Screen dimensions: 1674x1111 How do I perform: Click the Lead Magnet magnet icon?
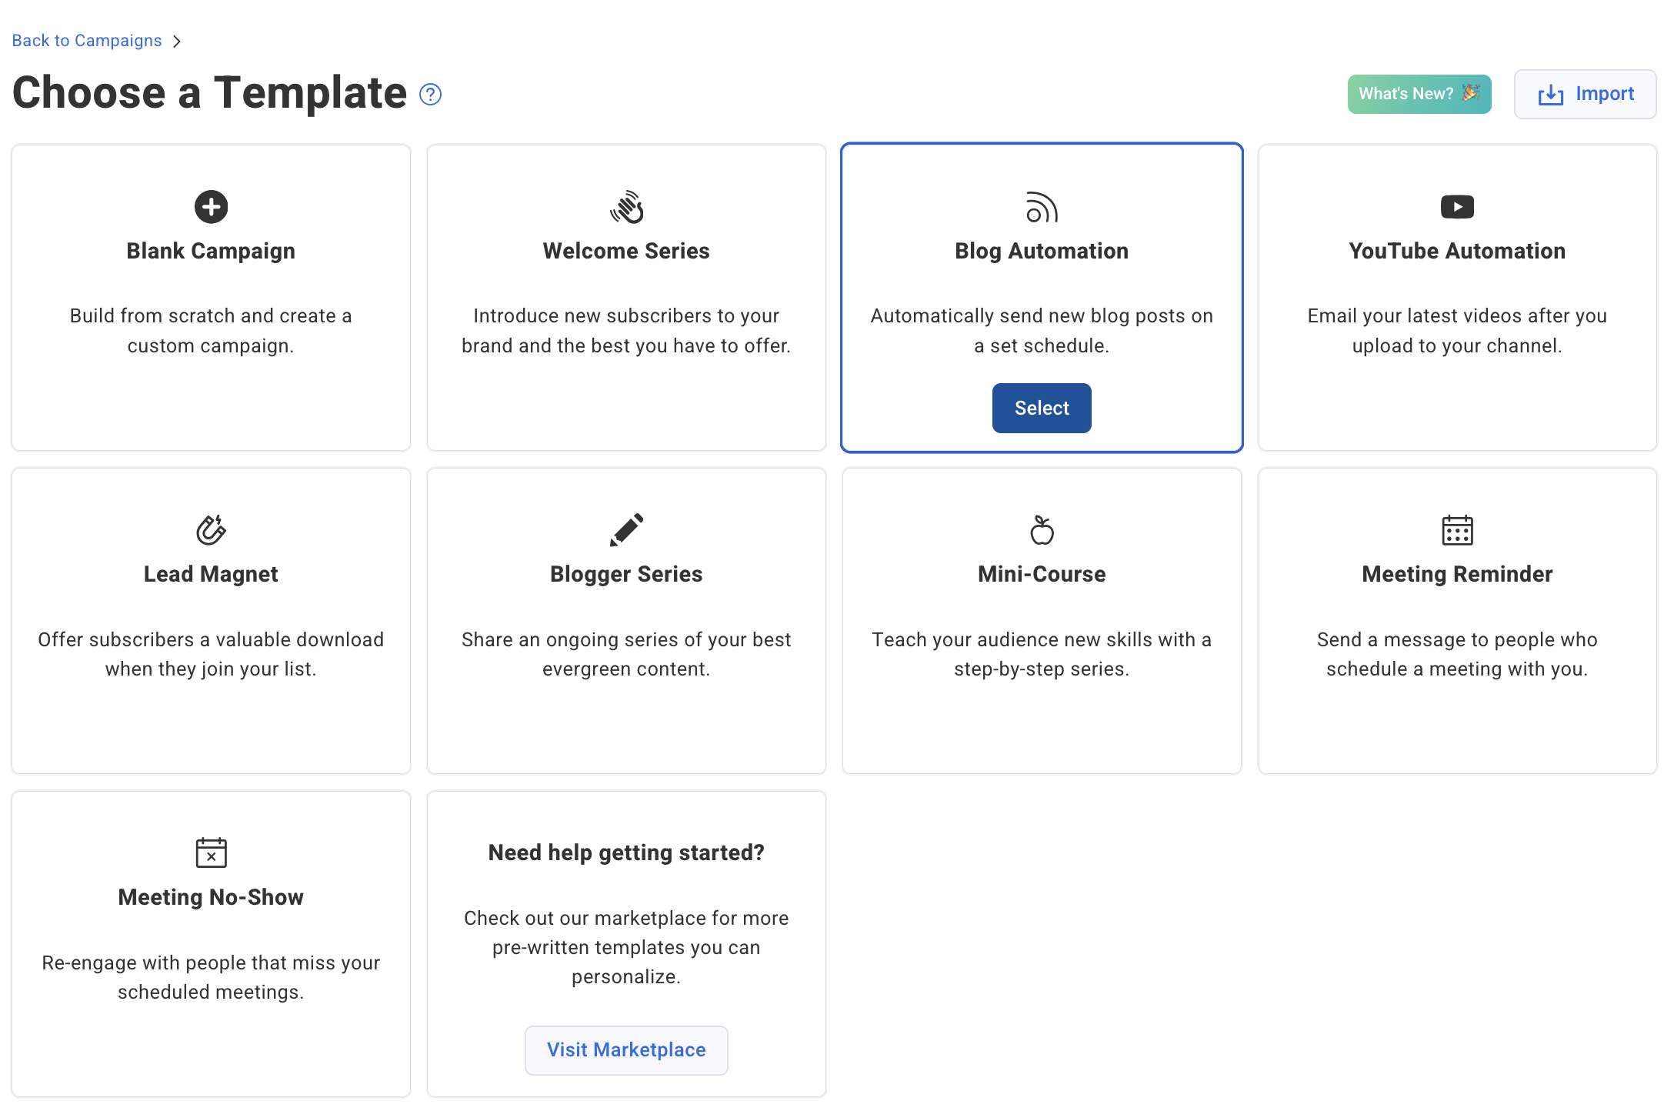[x=211, y=529]
